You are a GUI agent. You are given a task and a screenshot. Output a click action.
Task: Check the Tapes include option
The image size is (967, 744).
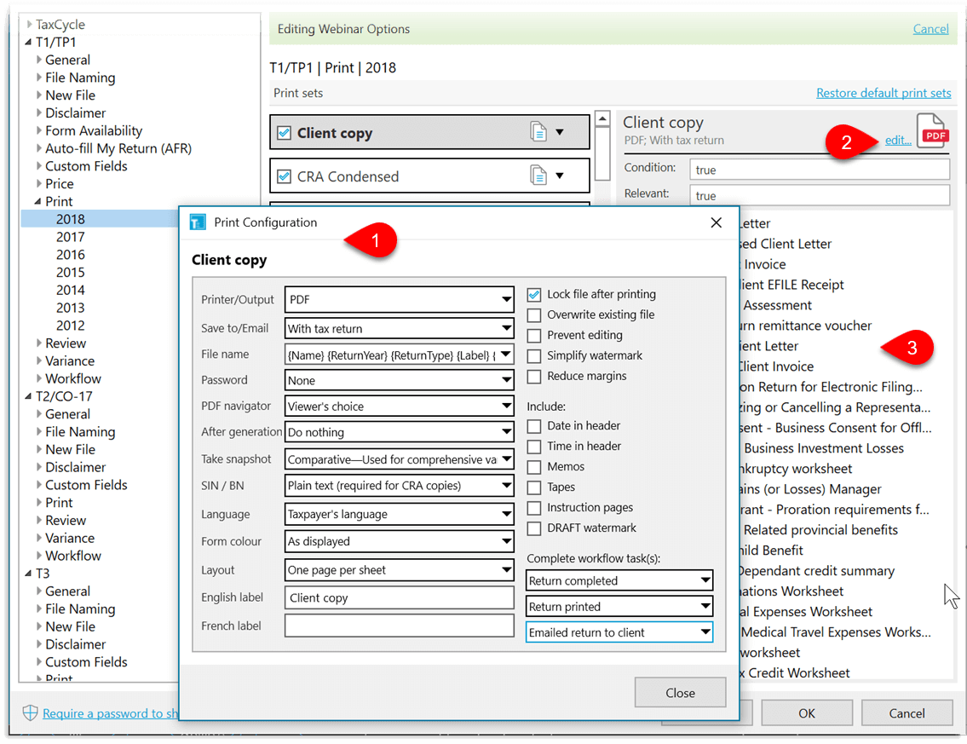click(534, 487)
